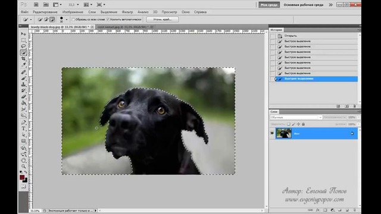Switch to 'Основная рабочая среда' workspace
381x214 pixels.
click(x=304, y=5)
